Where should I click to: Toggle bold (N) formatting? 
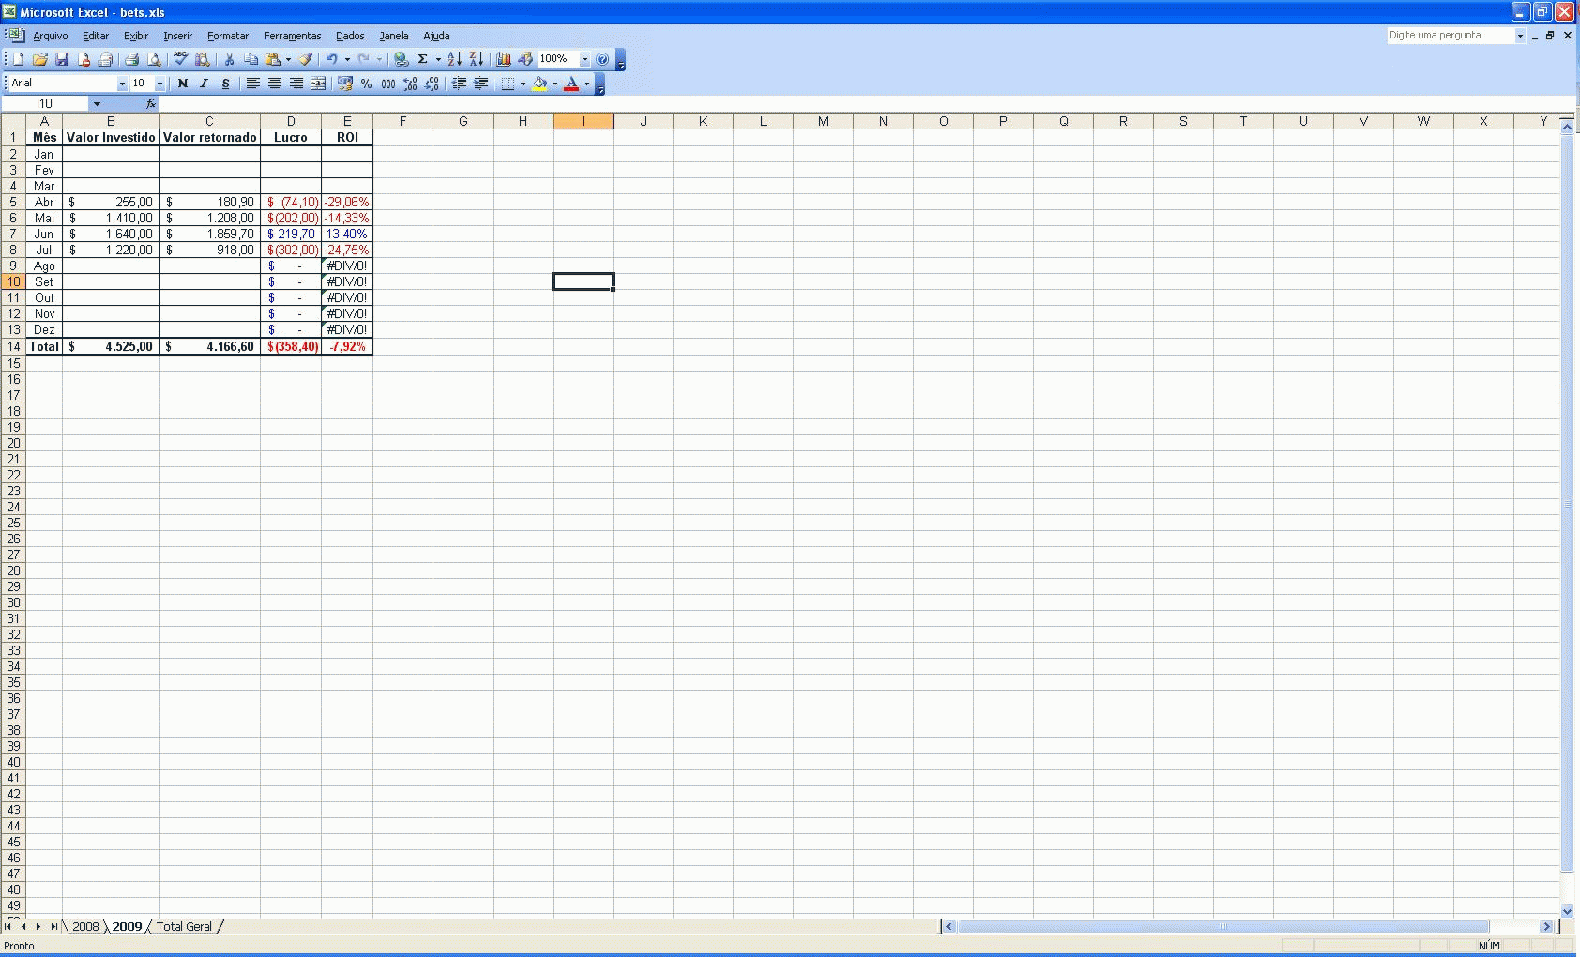pyautogui.click(x=183, y=84)
